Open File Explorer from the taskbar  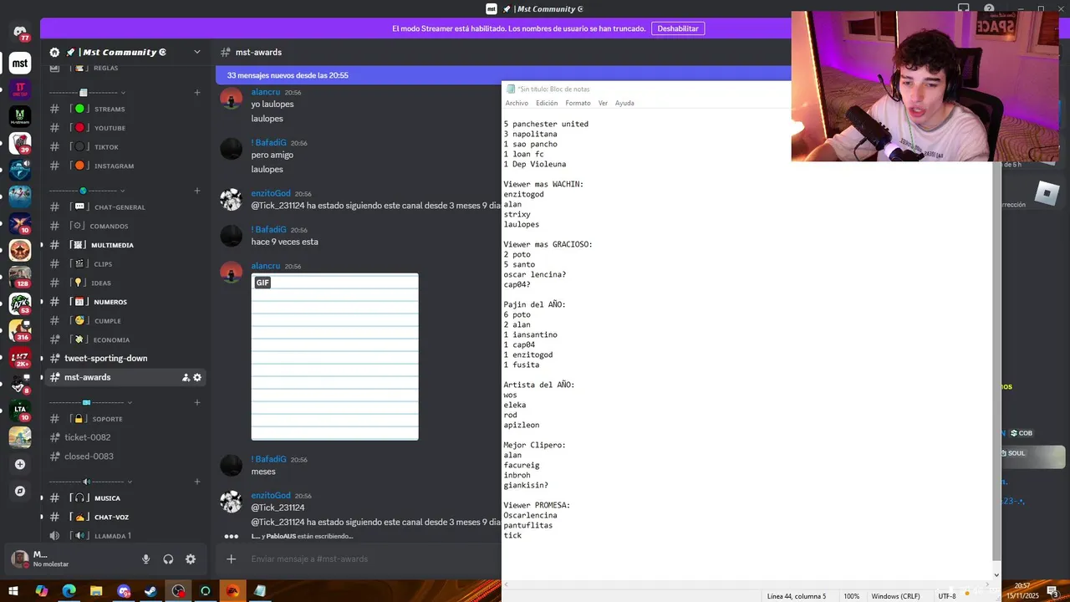(x=96, y=591)
